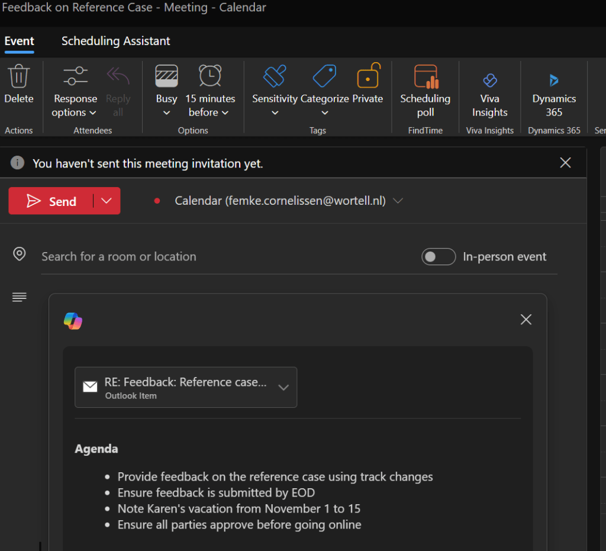Screen dimensions: 606x551
Task: Switch to the Scheduling Assistant tab
Action: (115, 41)
